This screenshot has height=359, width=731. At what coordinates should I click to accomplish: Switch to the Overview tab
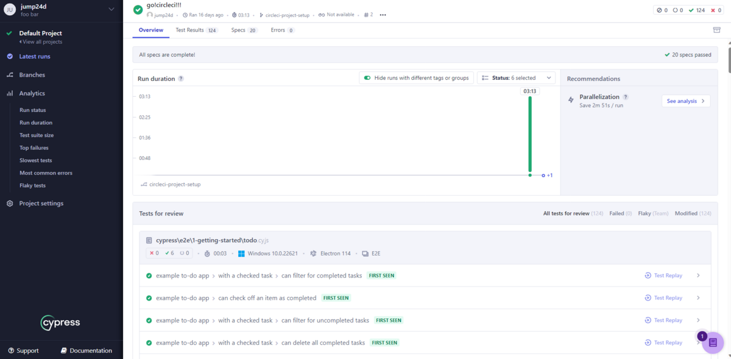(151, 30)
